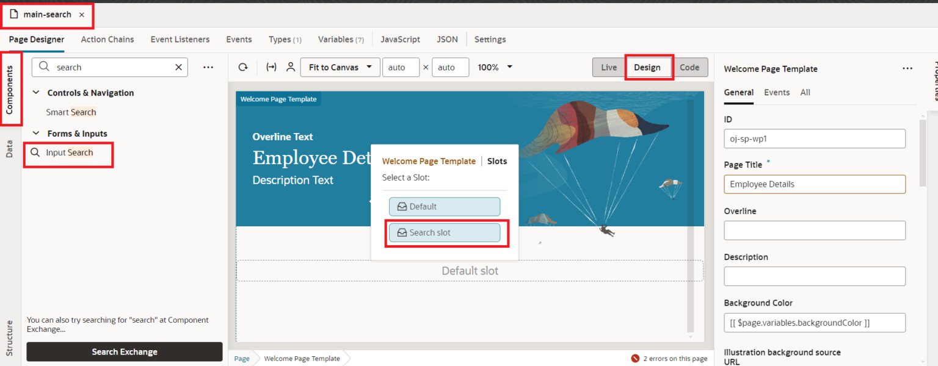
Task: Collapse Forms & Inputs group
Action: coord(36,134)
